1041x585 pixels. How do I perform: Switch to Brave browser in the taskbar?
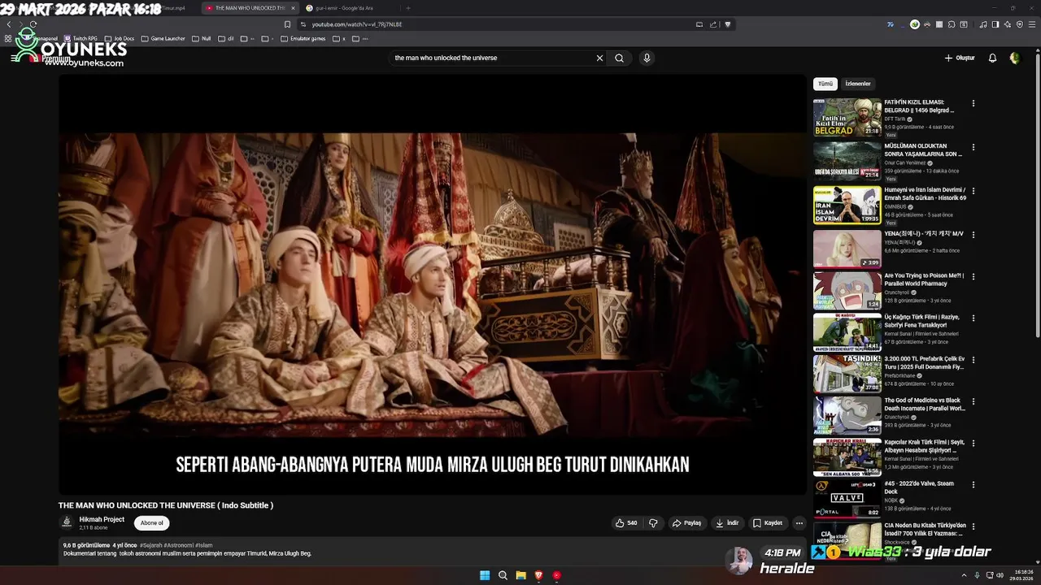[x=538, y=575]
